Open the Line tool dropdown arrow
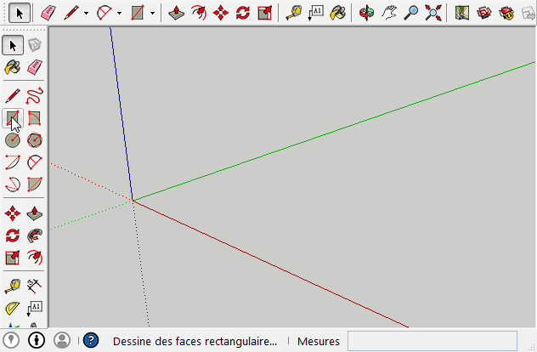The width and height of the screenshot is (537, 352). click(86, 14)
